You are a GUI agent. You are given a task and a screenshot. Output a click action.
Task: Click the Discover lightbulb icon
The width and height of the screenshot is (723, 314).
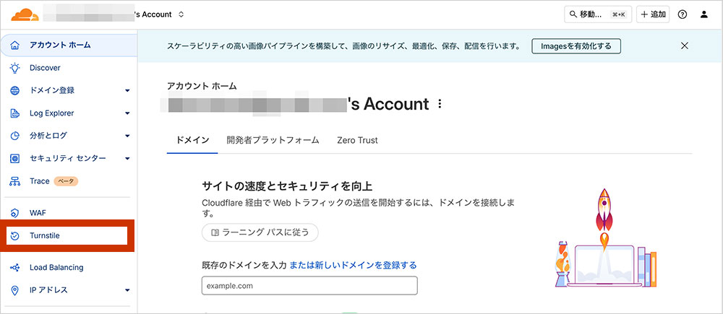click(x=14, y=68)
